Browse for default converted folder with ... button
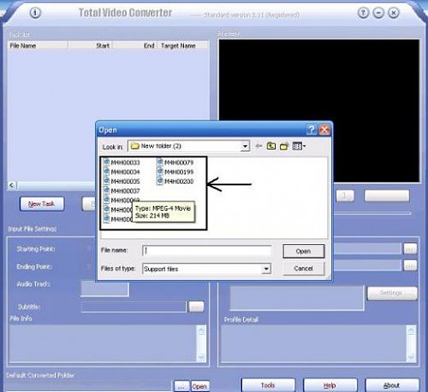Screen dimensions: 428x392 (181, 386)
